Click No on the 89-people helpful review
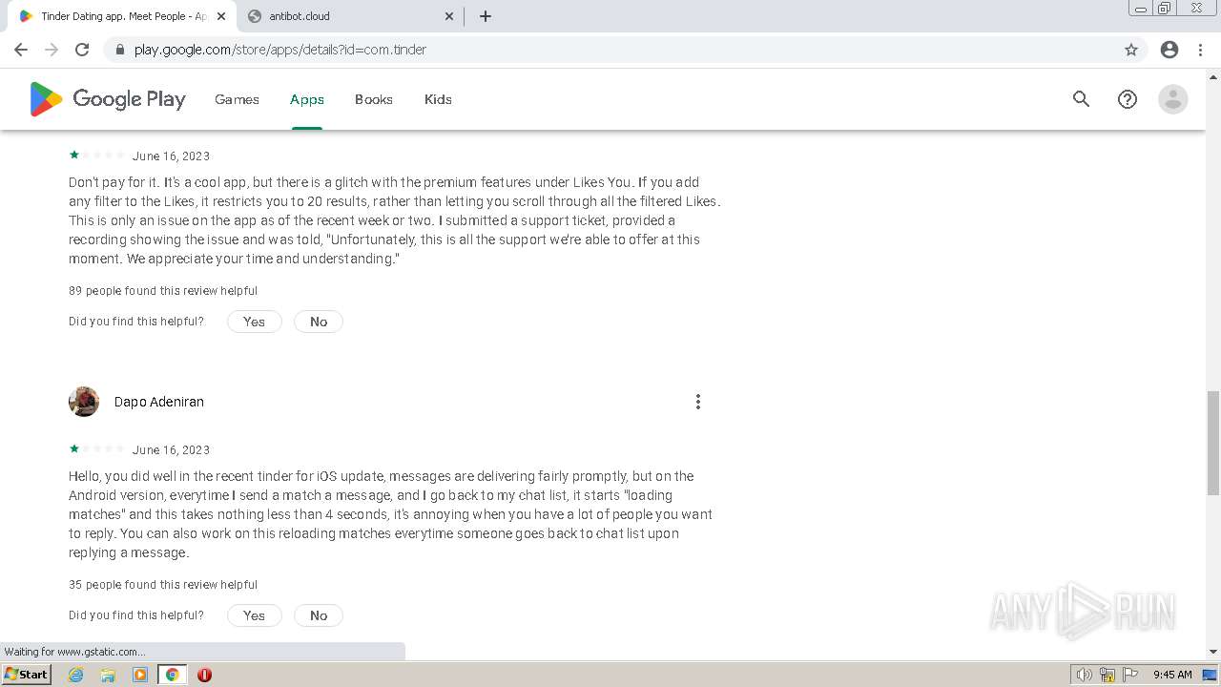Viewport: 1221px width, 687px height. (x=319, y=322)
